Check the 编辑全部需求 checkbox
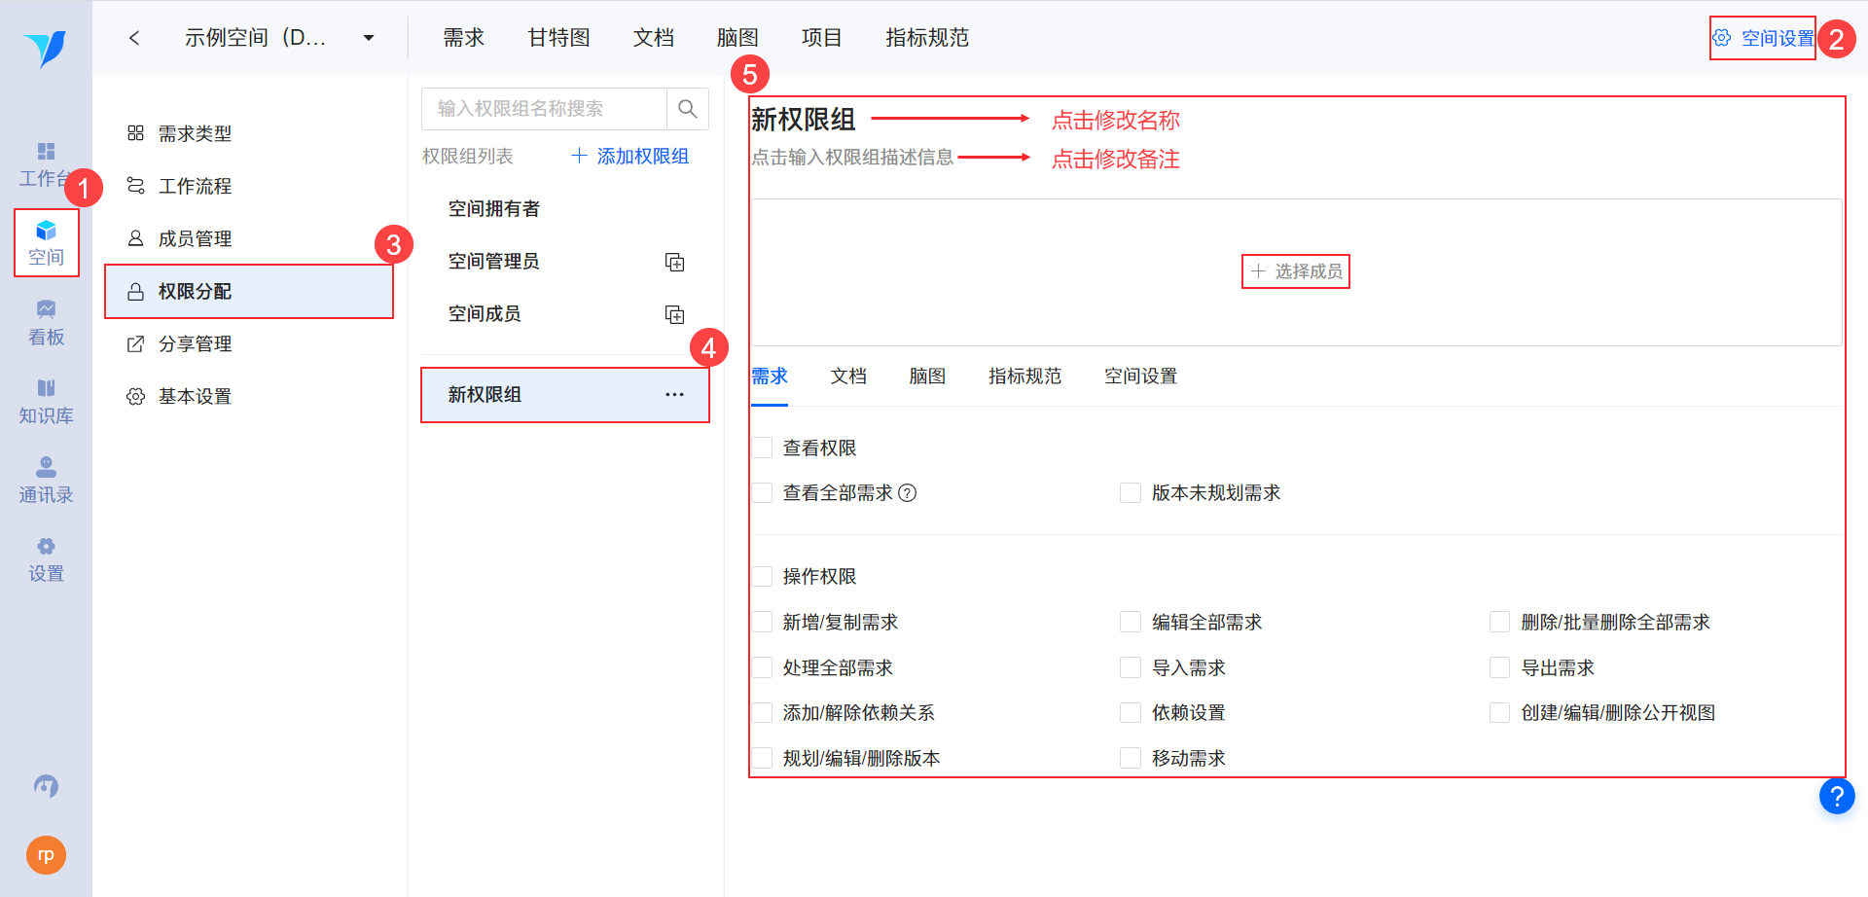Viewport: 1868px width, 897px height. 1131,623
